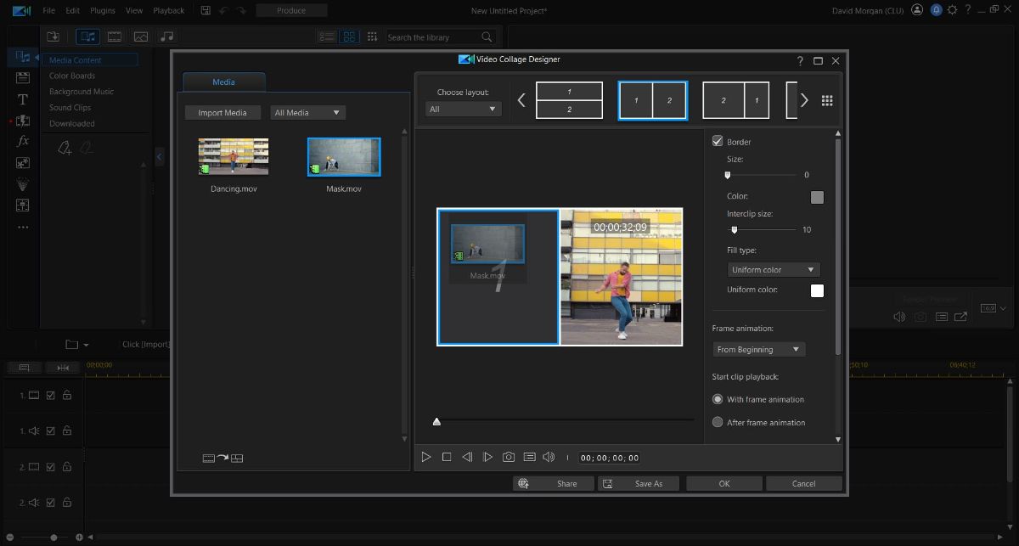The height and width of the screenshot is (546, 1019).
Task: Disable the Border checkbox
Action: pyautogui.click(x=717, y=141)
